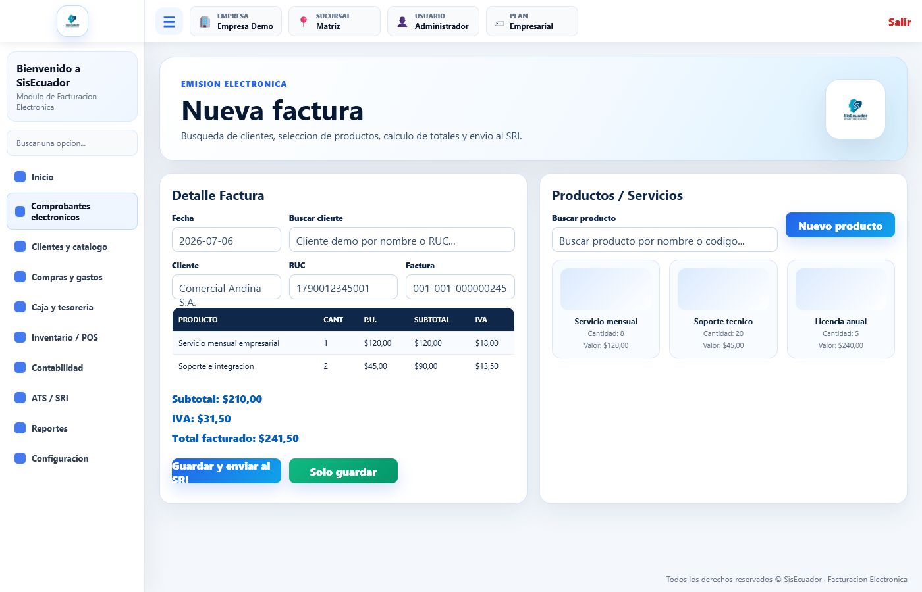
Task: Click the icon beside Contabilidad
Action: pyautogui.click(x=20, y=368)
